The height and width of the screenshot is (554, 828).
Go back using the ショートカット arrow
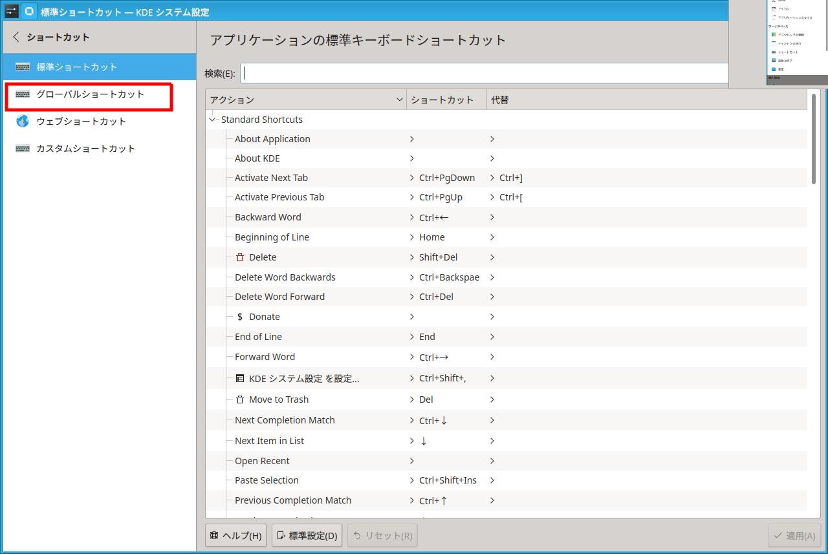pyautogui.click(x=16, y=37)
